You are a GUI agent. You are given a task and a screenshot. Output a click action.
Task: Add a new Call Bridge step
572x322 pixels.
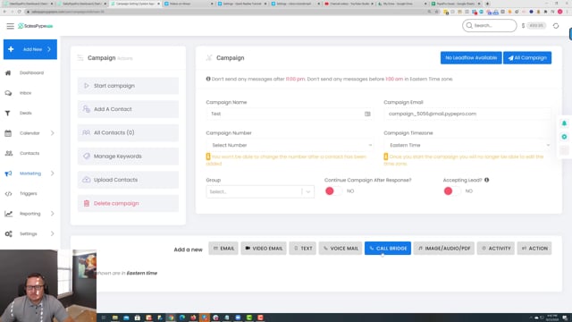tap(388, 249)
